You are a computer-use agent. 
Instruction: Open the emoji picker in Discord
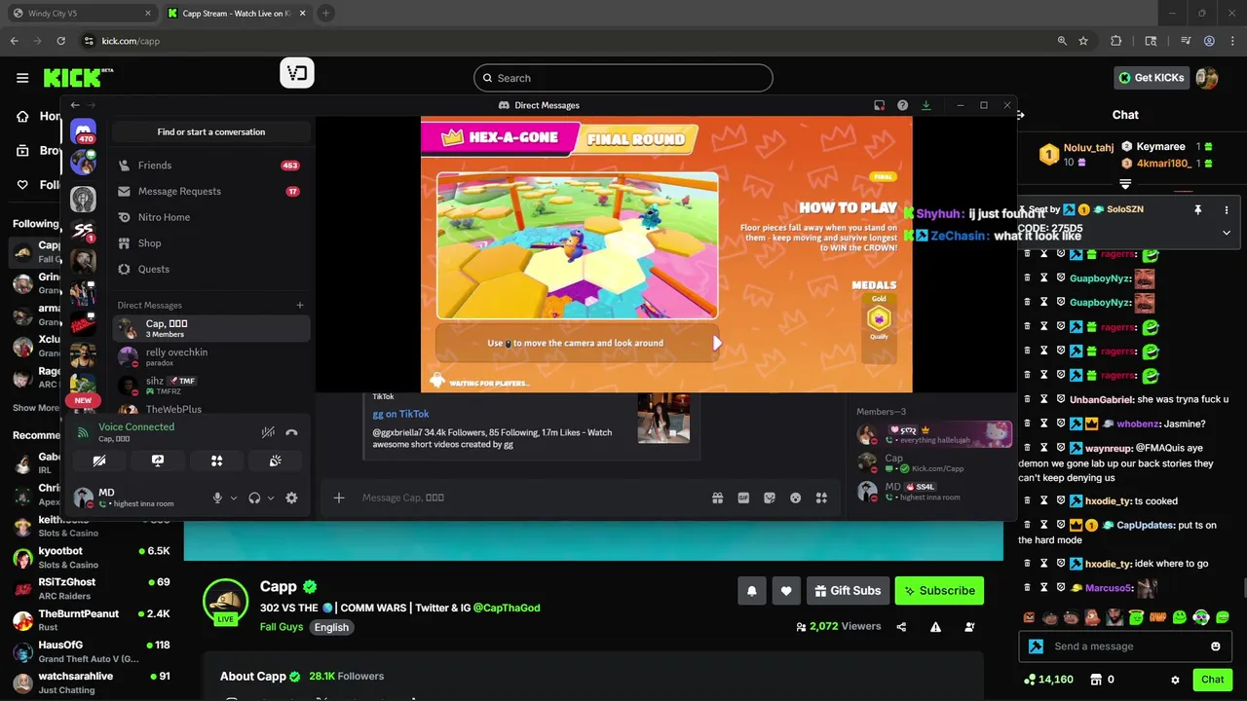pyautogui.click(x=795, y=498)
